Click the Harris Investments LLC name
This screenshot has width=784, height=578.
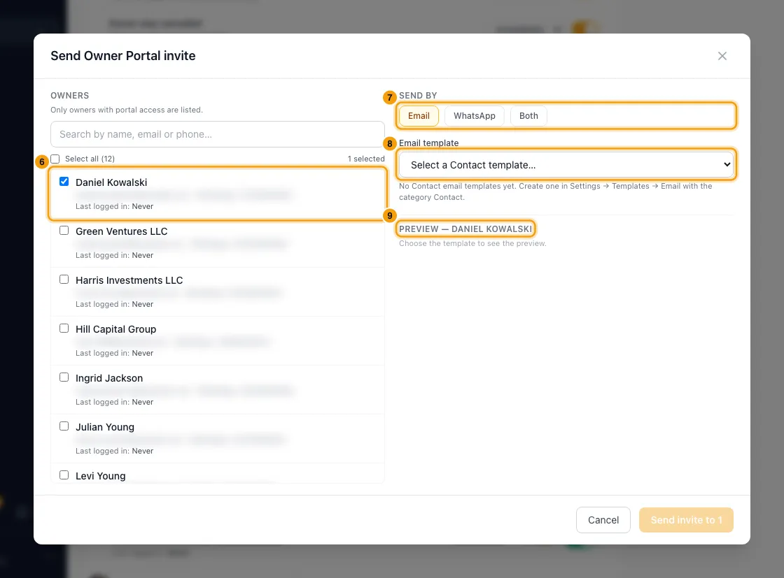[129, 280]
